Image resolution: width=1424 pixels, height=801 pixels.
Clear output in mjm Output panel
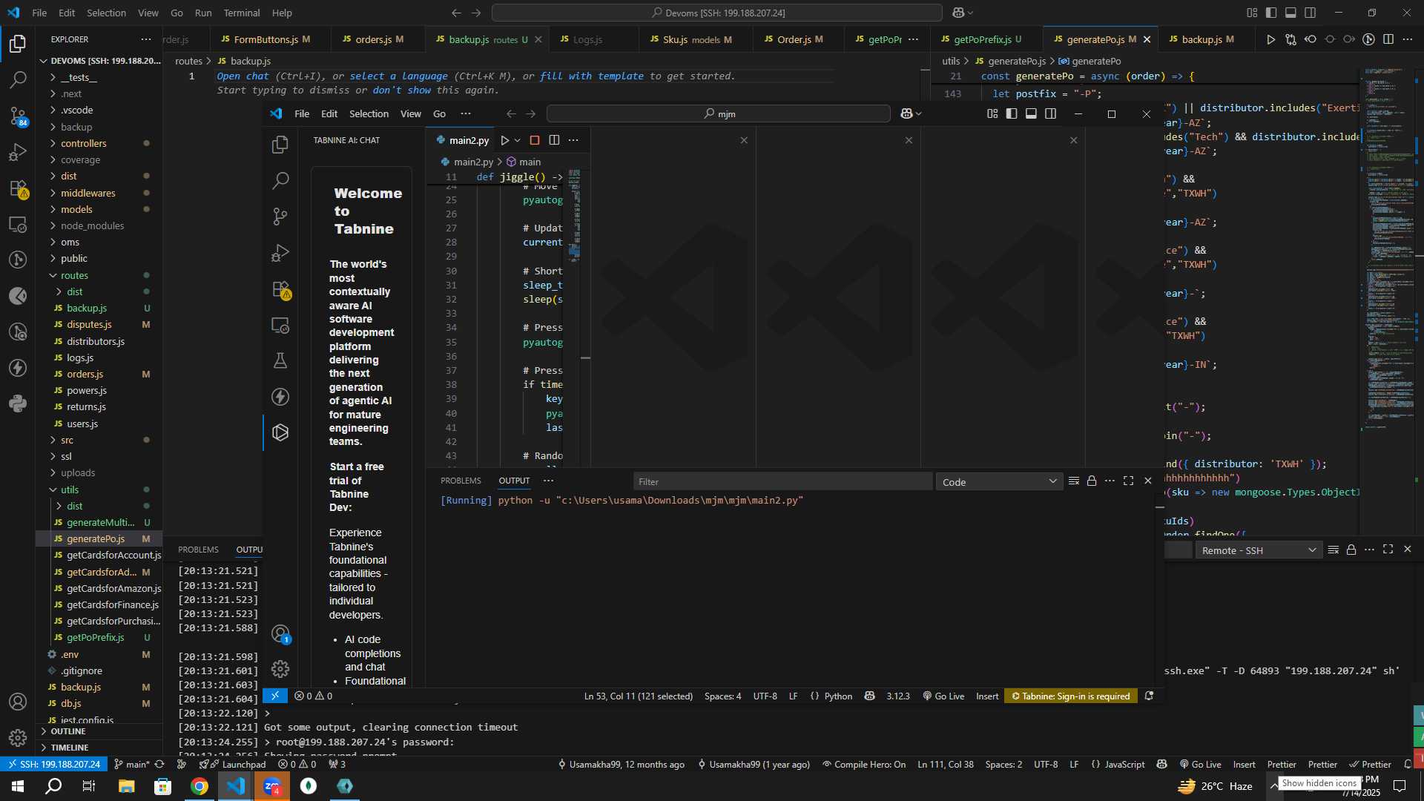click(1073, 481)
